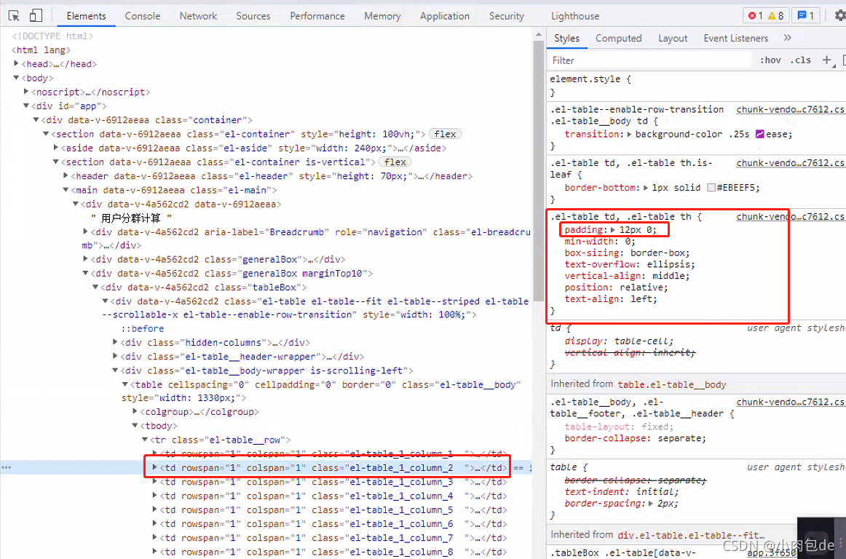Switch to the Layout pane tab

[673, 38]
